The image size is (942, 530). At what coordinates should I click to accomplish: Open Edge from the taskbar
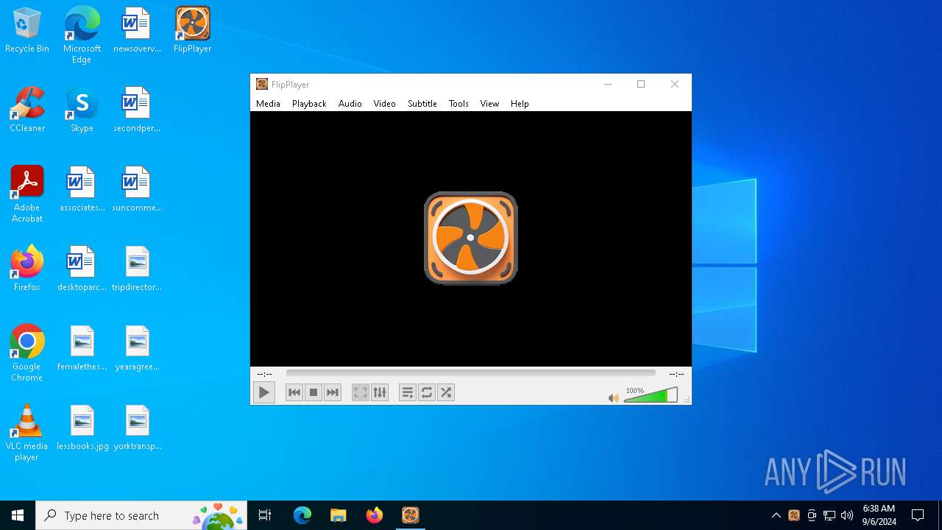pos(302,515)
